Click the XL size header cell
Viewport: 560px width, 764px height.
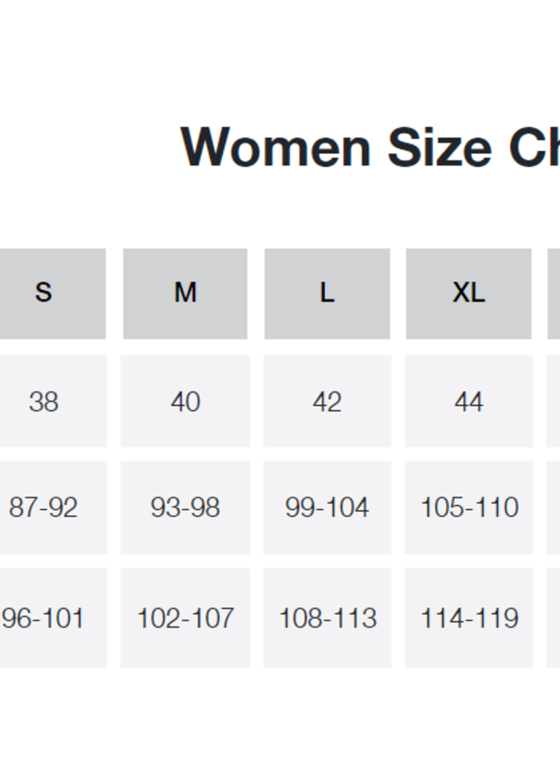click(468, 293)
